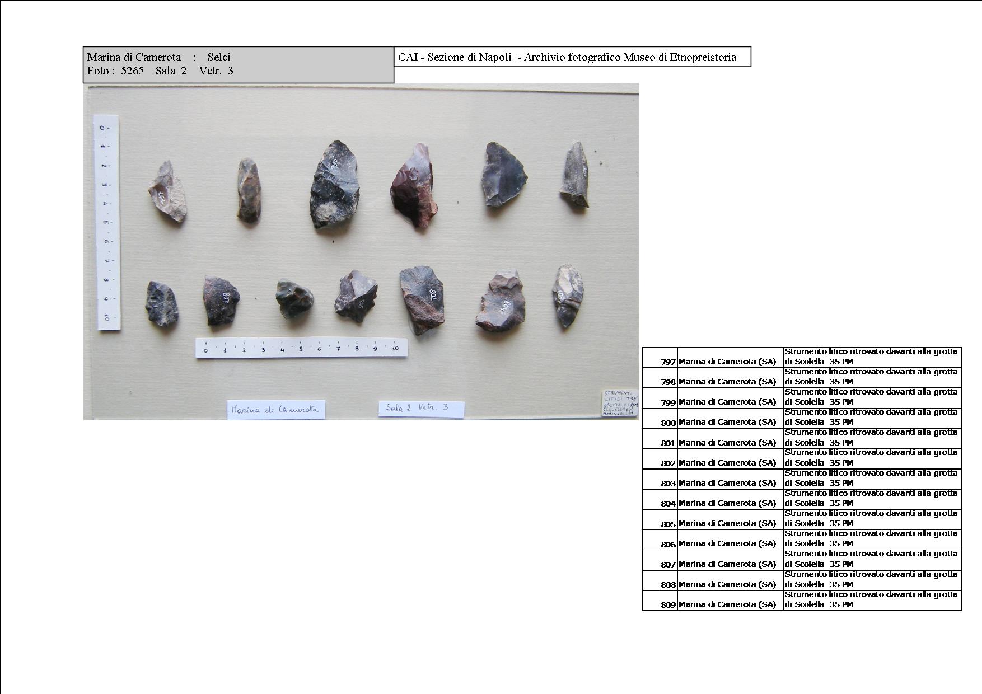The width and height of the screenshot is (982, 694).
Task: Click the 'Strumento litico' description in row 802
Action: point(871,458)
